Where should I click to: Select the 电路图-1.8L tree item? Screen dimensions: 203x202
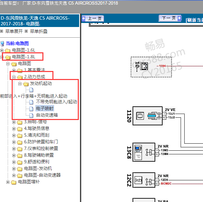[x=24, y=57]
